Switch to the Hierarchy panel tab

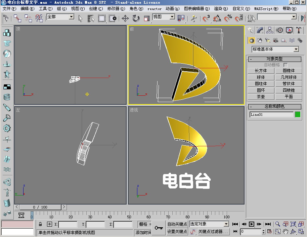point(270,30)
